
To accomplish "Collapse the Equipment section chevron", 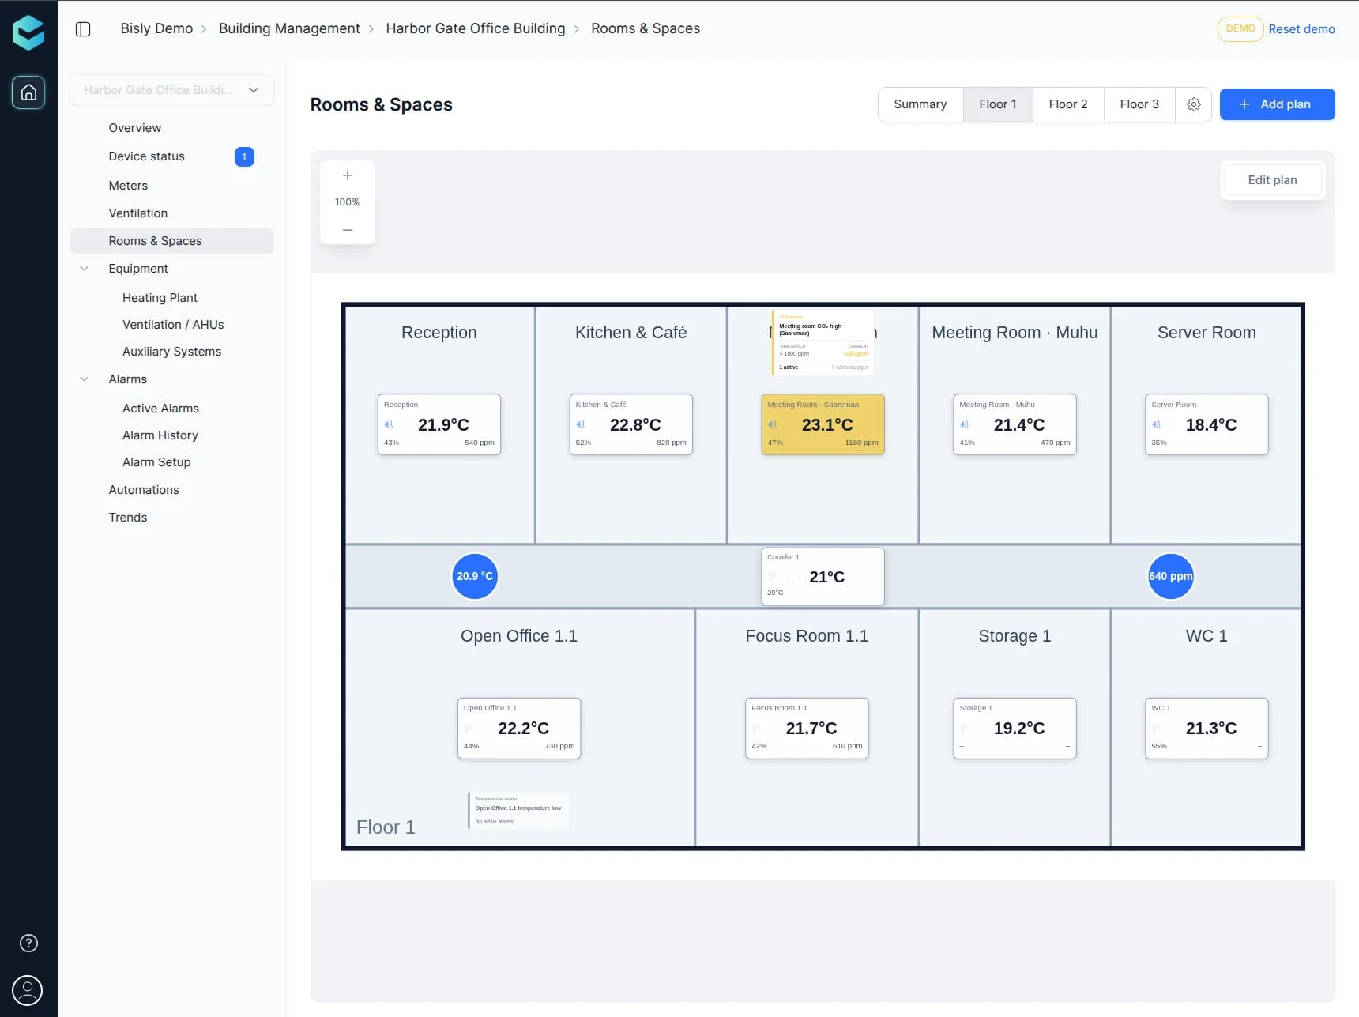I will point(85,269).
